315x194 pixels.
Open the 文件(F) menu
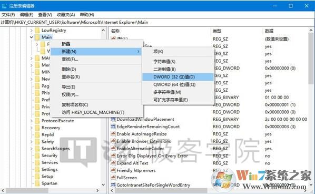(x=8, y=15)
